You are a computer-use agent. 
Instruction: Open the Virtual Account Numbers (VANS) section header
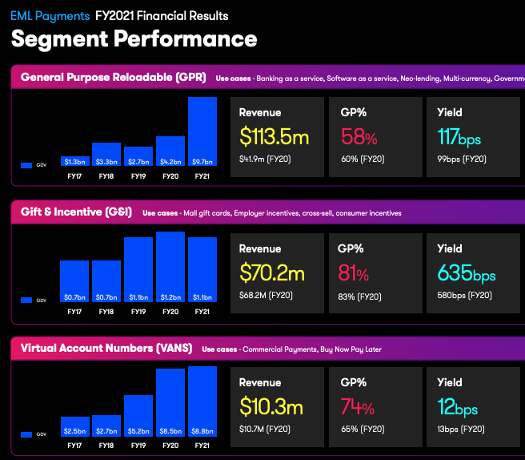click(x=104, y=349)
